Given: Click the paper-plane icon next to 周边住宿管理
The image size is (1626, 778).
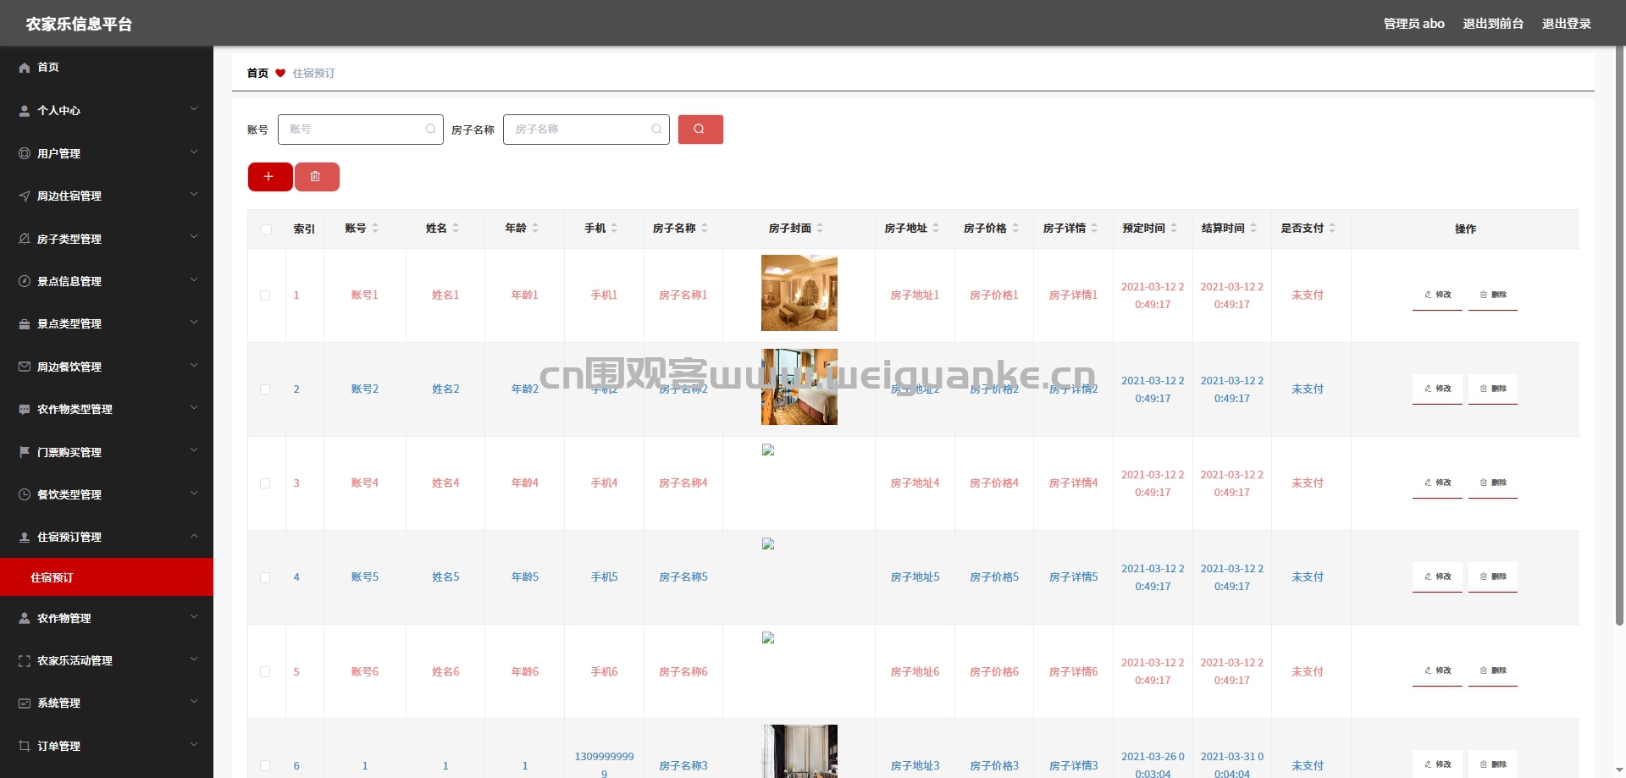Looking at the screenshot, I should coord(25,196).
